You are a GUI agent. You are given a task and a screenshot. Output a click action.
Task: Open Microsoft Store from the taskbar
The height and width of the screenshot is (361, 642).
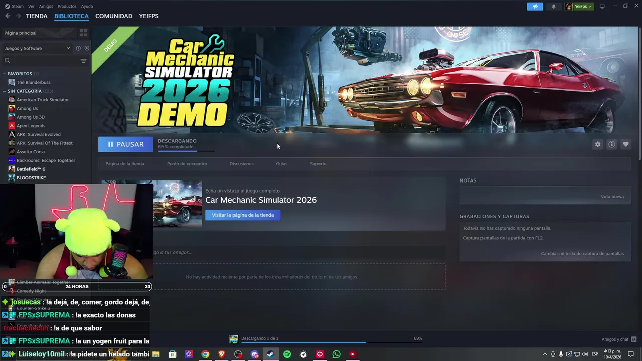tap(173, 354)
